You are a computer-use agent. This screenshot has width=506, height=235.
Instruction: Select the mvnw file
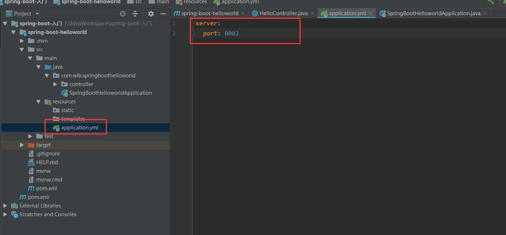tap(43, 171)
